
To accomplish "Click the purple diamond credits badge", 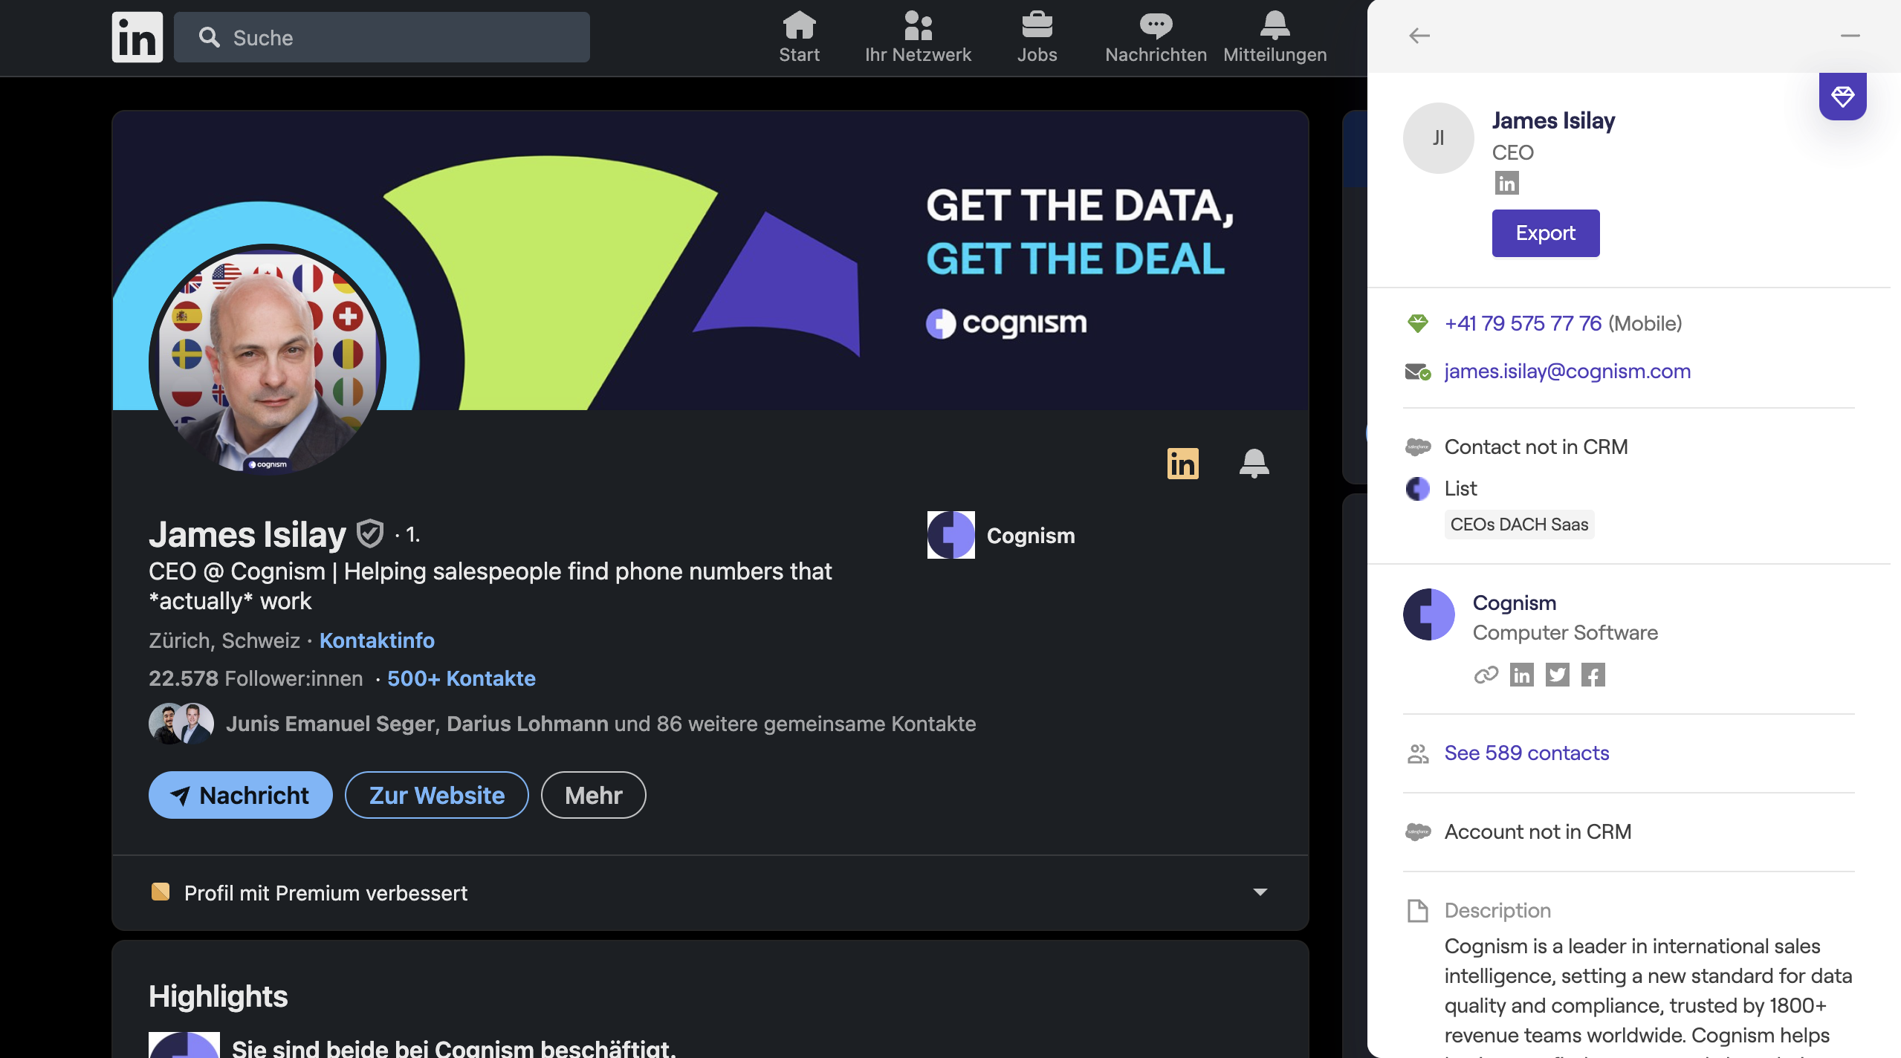I will click(1843, 97).
